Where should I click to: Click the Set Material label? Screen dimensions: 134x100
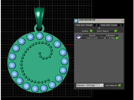click(x=111, y=85)
